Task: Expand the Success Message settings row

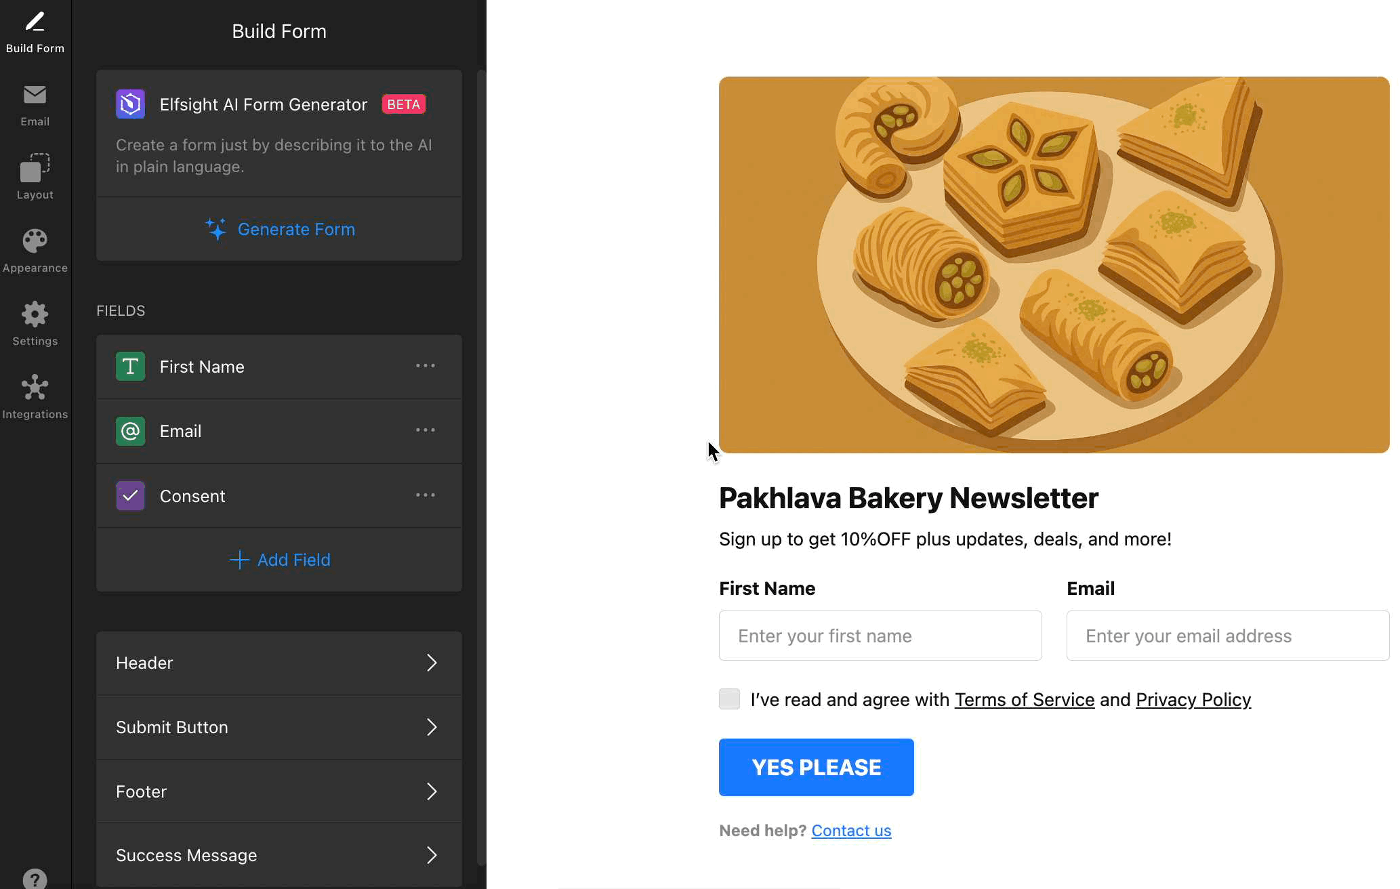Action: 279,855
